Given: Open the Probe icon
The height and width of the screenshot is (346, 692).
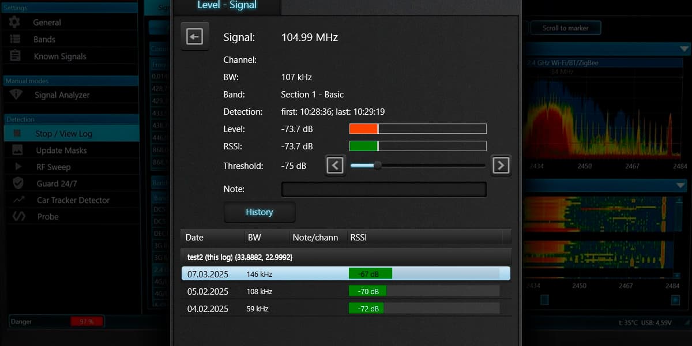Looking at the screenshot, I should tap(19, 217).
